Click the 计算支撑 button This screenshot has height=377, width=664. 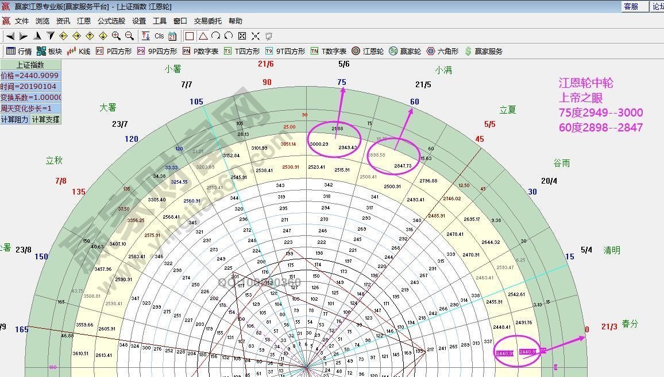pyautogui.click(x=45, y=119)
